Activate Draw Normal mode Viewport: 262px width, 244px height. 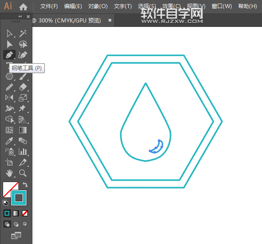click(x=7, y=224)
